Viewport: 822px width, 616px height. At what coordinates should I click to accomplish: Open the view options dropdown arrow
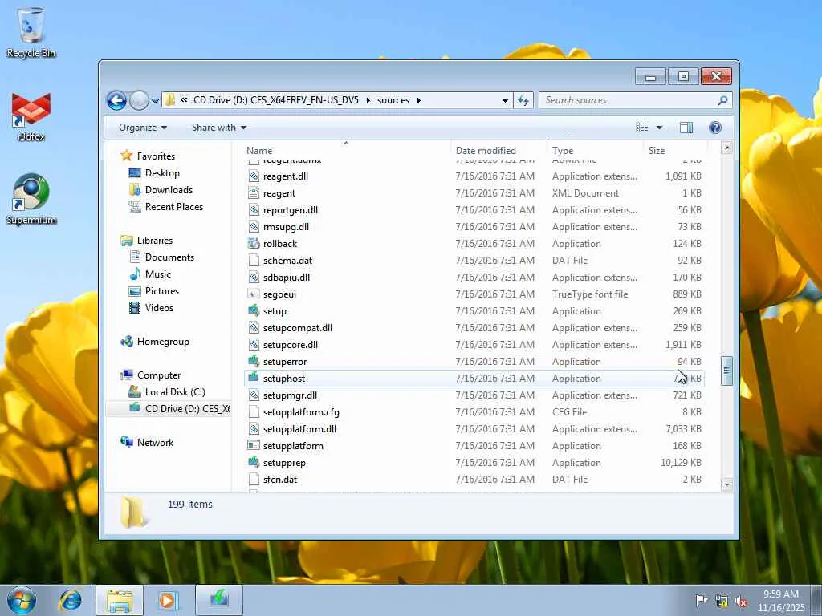[660, 128]
